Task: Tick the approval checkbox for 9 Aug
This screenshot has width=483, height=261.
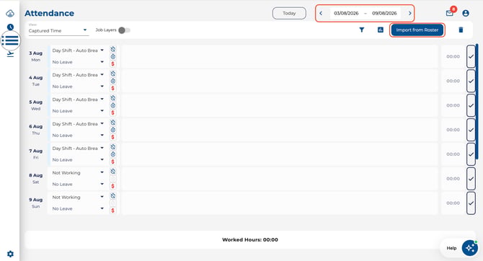Action: 471,203
